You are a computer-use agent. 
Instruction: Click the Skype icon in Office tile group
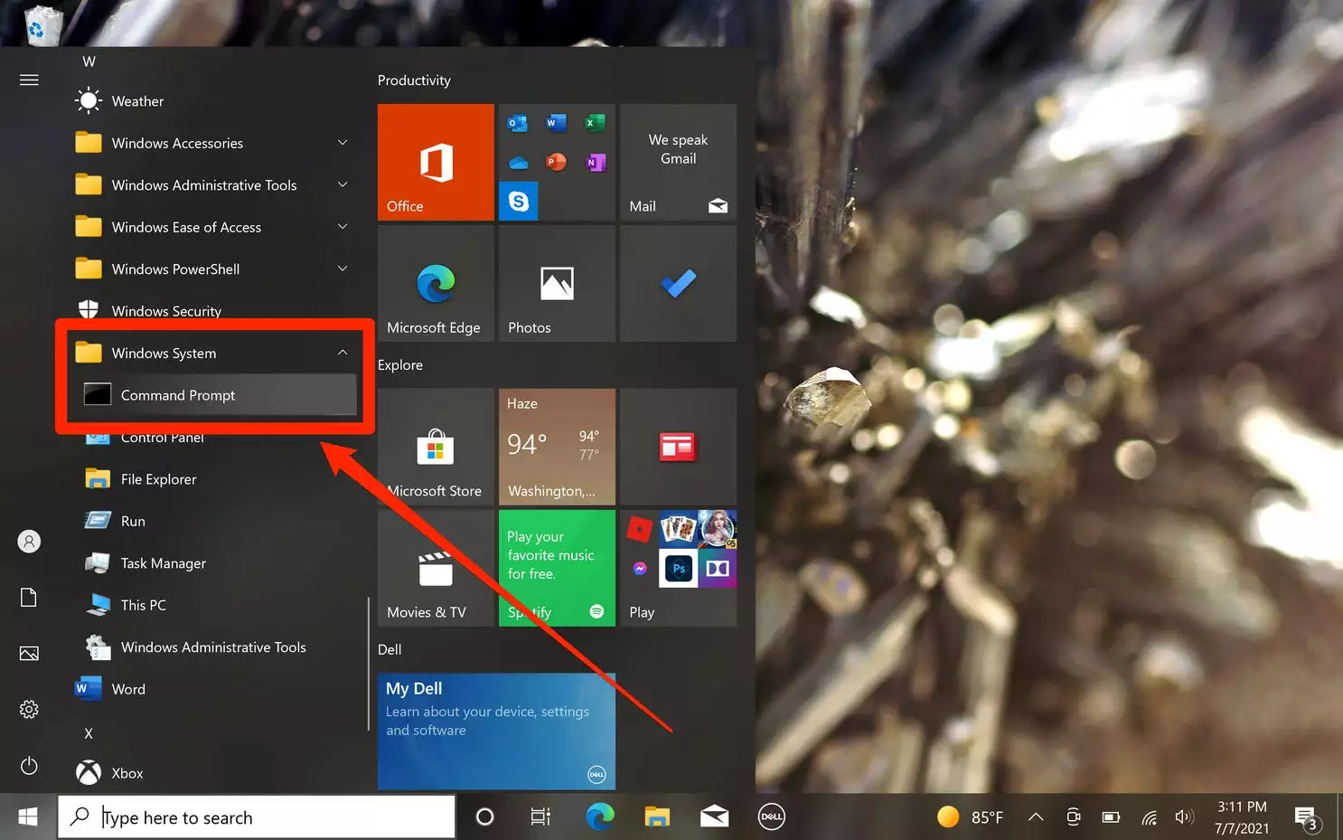[519, 201]
